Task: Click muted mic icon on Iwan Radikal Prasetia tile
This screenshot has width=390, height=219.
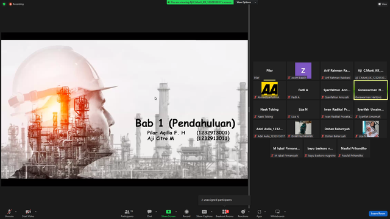Action: pos(323,117)
